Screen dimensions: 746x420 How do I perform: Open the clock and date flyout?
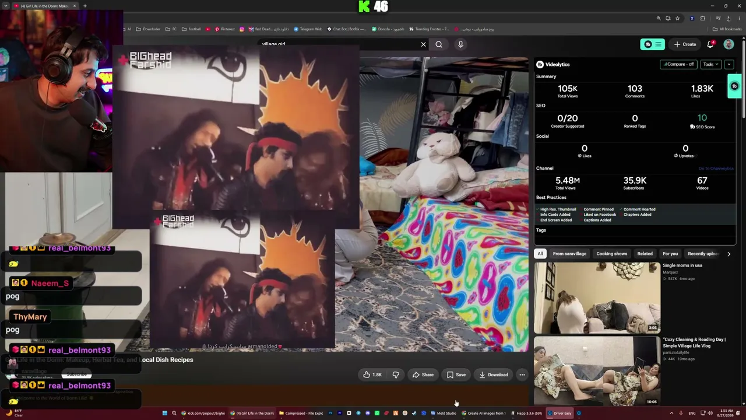tap(724, 413)
